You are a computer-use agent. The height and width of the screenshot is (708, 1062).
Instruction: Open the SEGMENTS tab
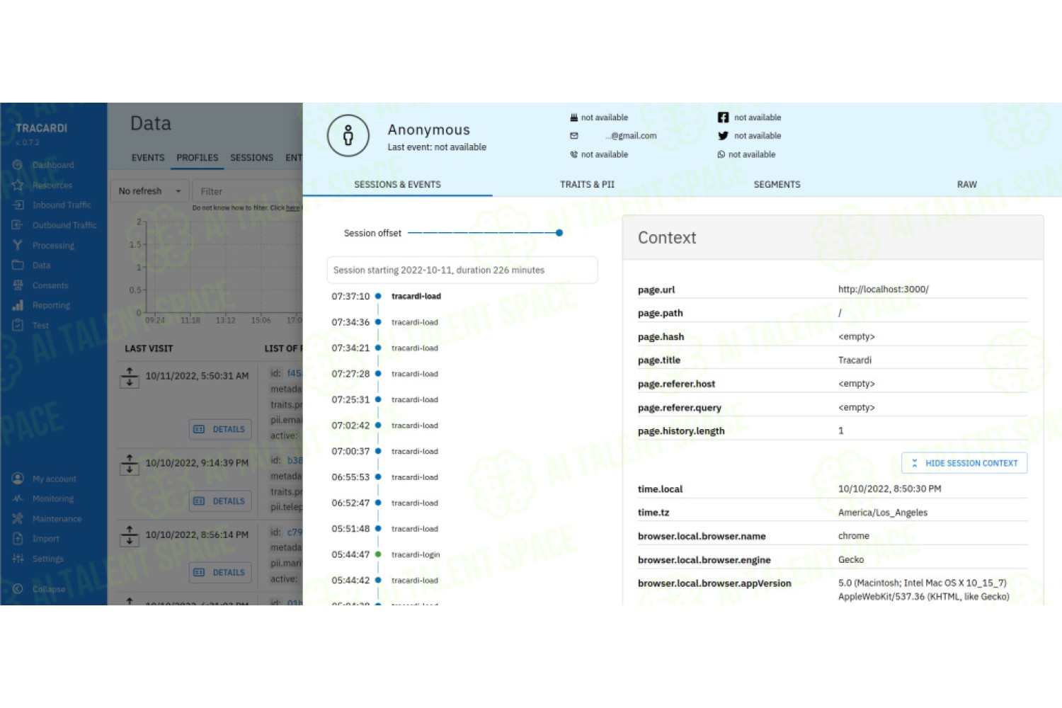777,184
